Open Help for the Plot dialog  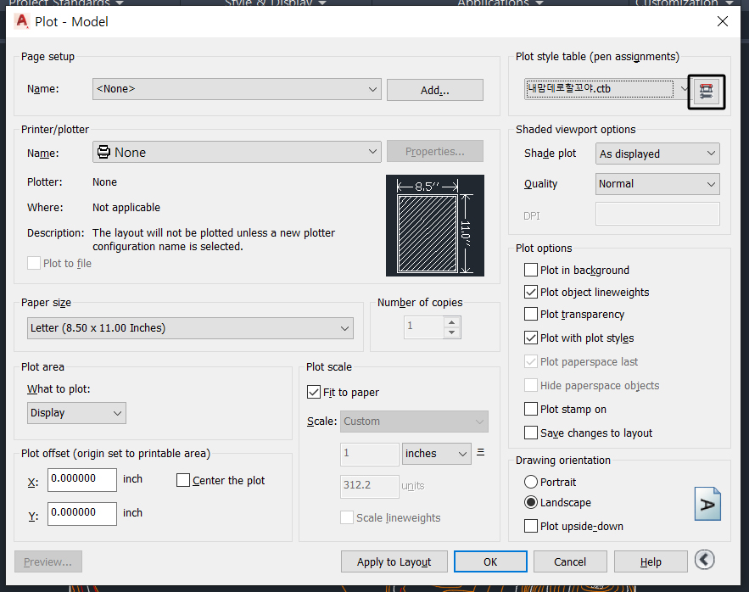click(651, 561)
